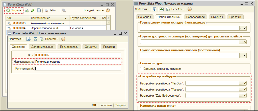The height and width of the screenshot is (111, 258).
Task: Select row Зарегистрированный
Action: 45,28
